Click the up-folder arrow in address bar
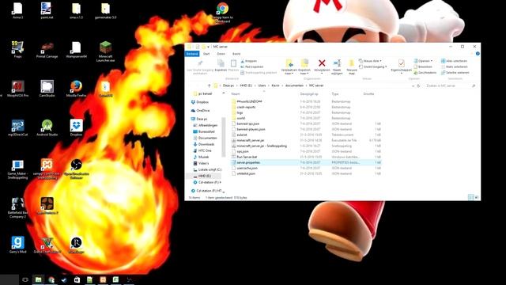Viewport: 506px width, 285px height. pyautogui.click(x=209, y=85)
